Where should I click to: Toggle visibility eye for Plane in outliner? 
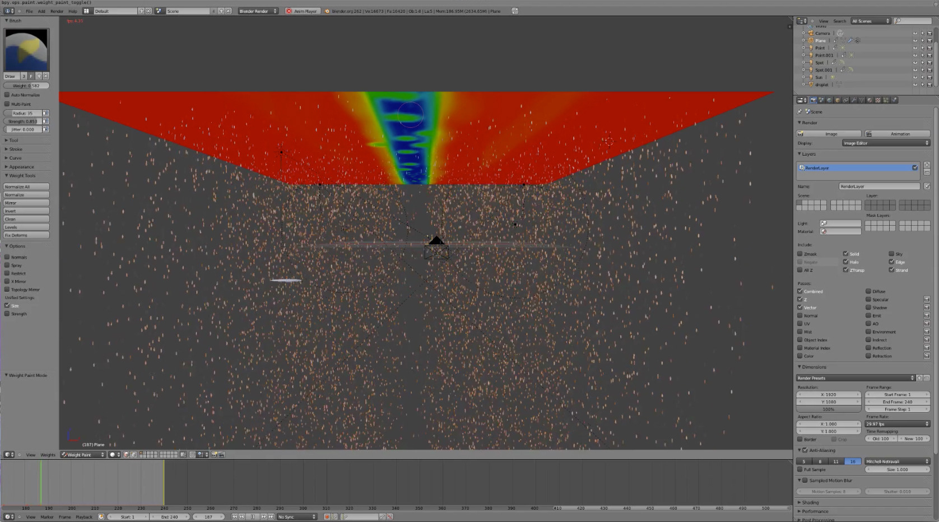(x=915, y=40)
